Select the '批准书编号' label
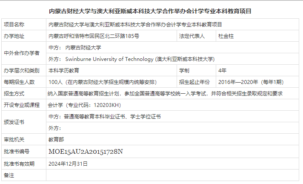Screen dimensions: 303x184 click(17, 152)
